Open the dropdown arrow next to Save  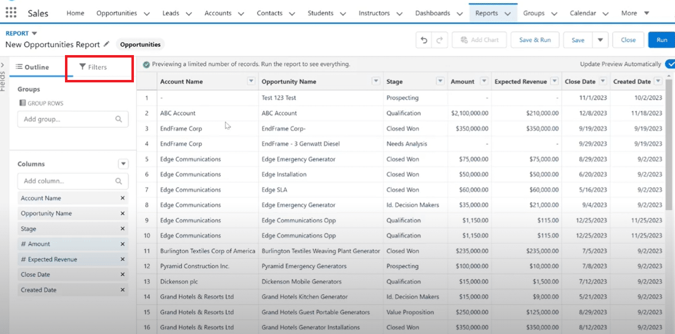tap(600, 40)
